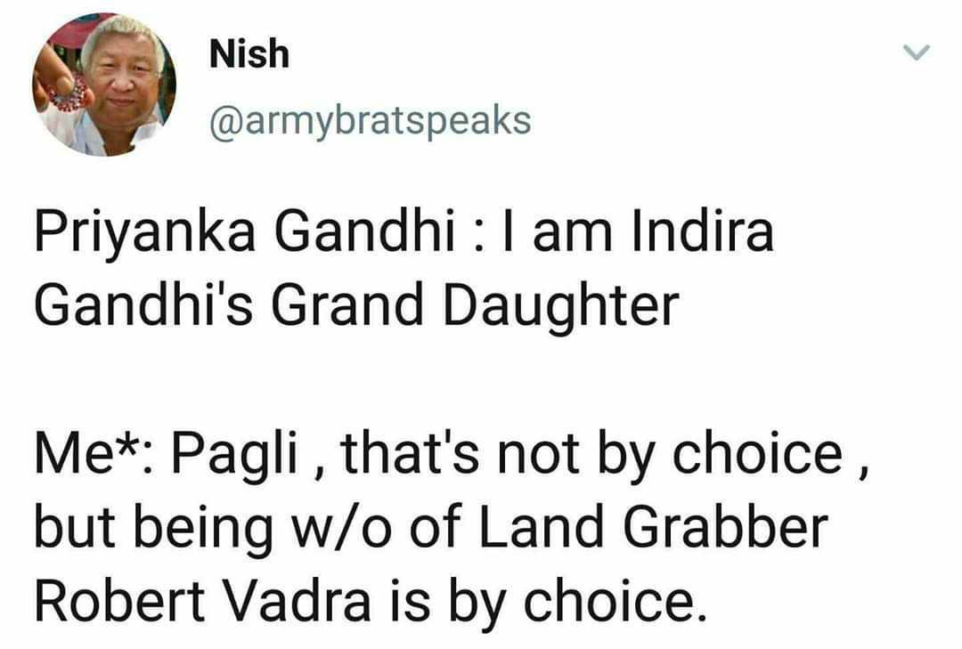The width and height of the screenshot is (962, 649).
Task: Click the phrase 'I am Indira'
Action: [x=638, y=231]
